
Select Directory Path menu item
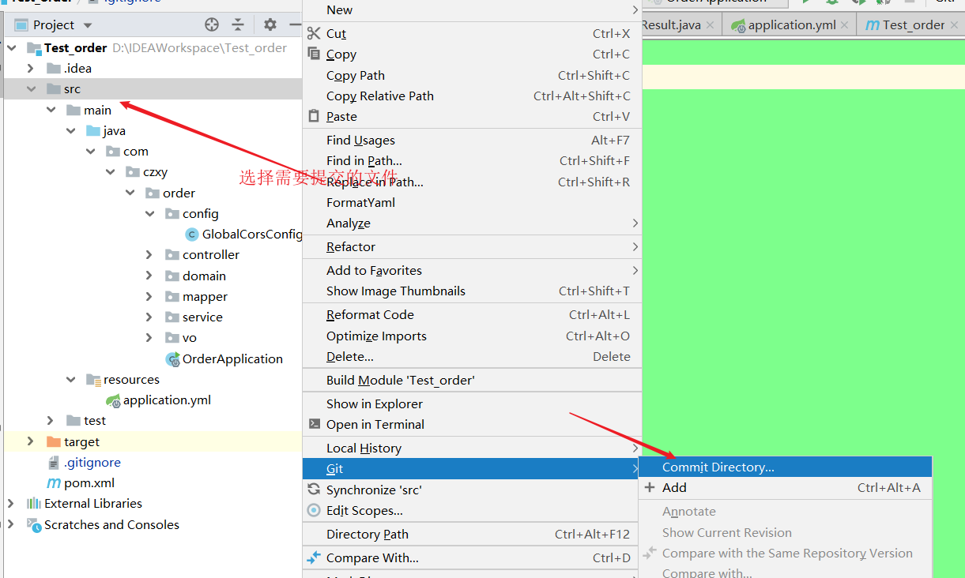point(471,534)
